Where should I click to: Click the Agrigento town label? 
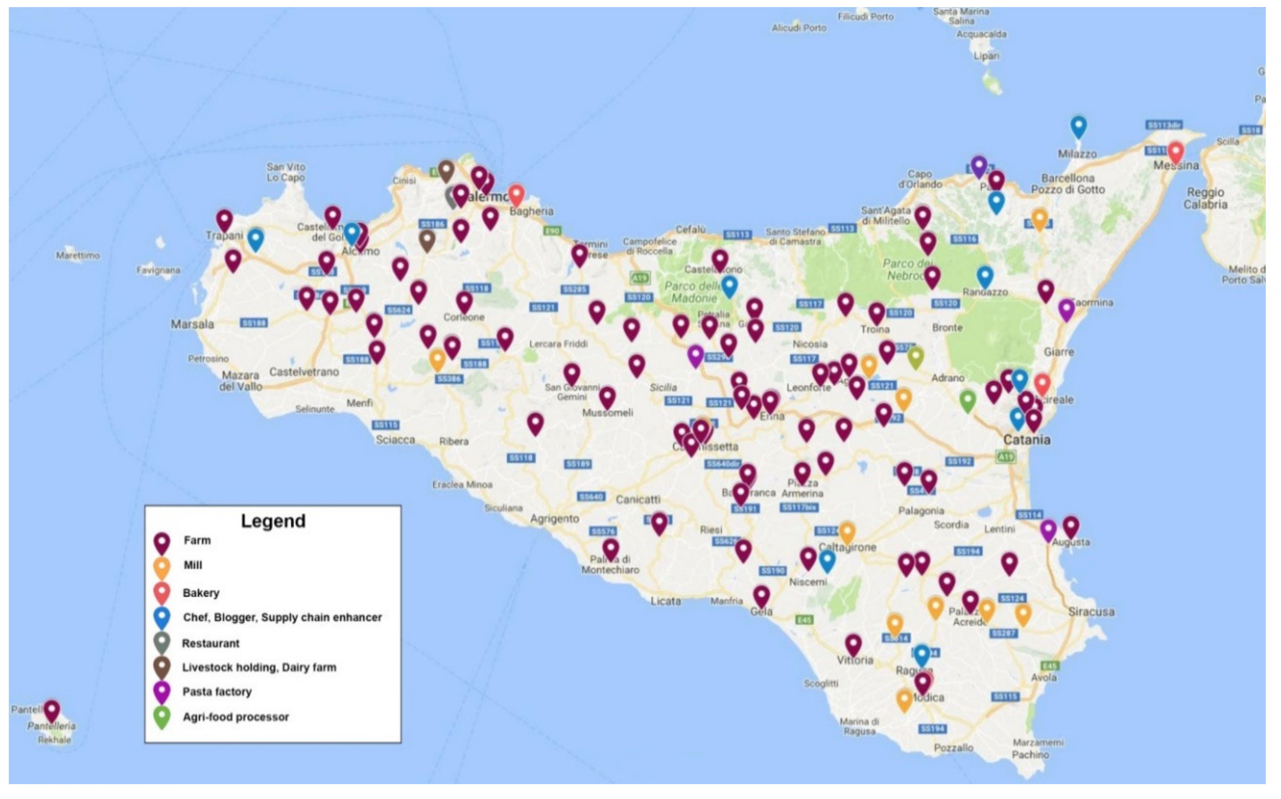554,519
